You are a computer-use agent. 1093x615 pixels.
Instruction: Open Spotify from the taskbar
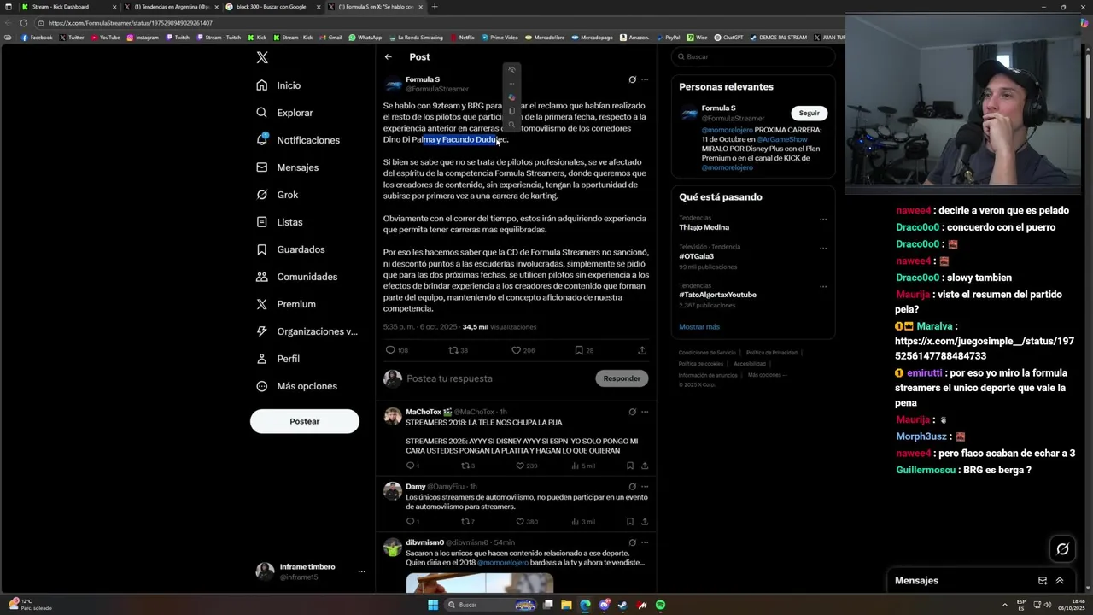660,605
